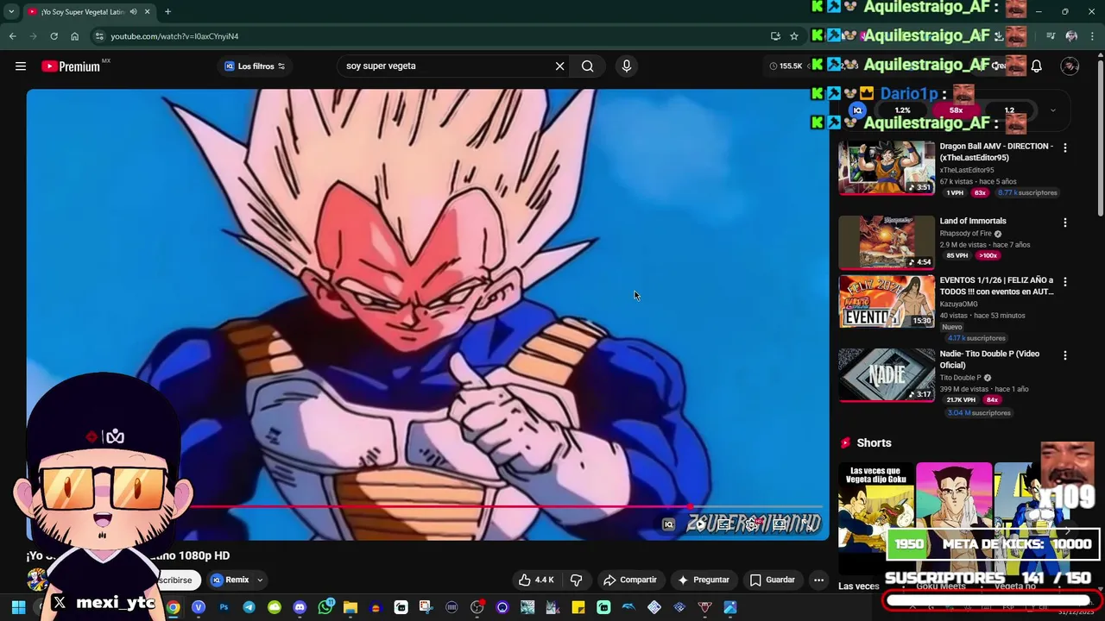Open the xTheLastEditor95 channel link
Viewport: 1105px width, 621px height.
(x=967, y=170)
